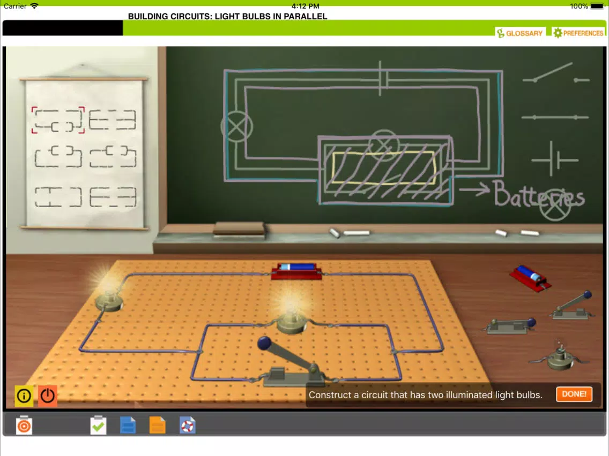Tap the orange power icon

47,396
